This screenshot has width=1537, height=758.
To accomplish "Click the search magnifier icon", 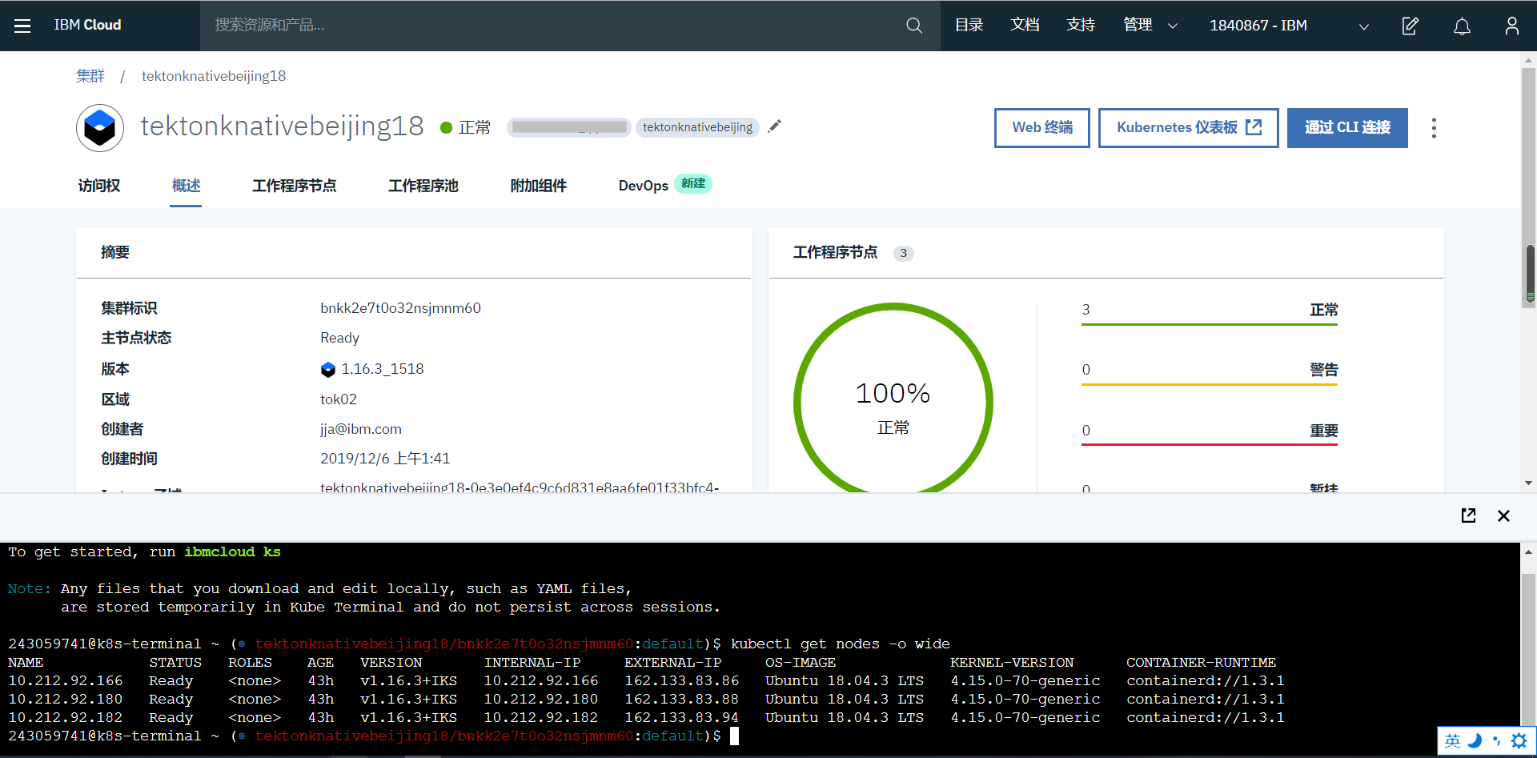I will [x=914, y=26].
